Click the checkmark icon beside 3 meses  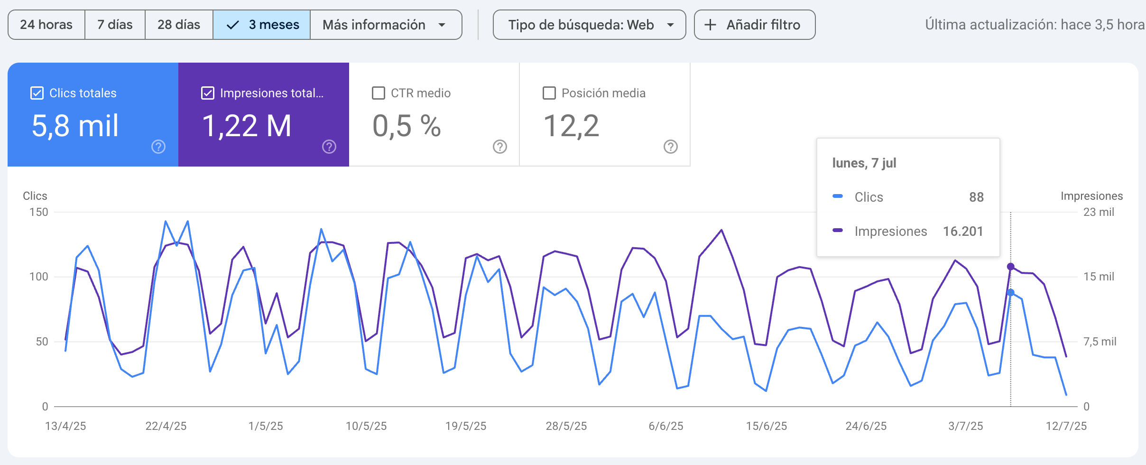232,25
